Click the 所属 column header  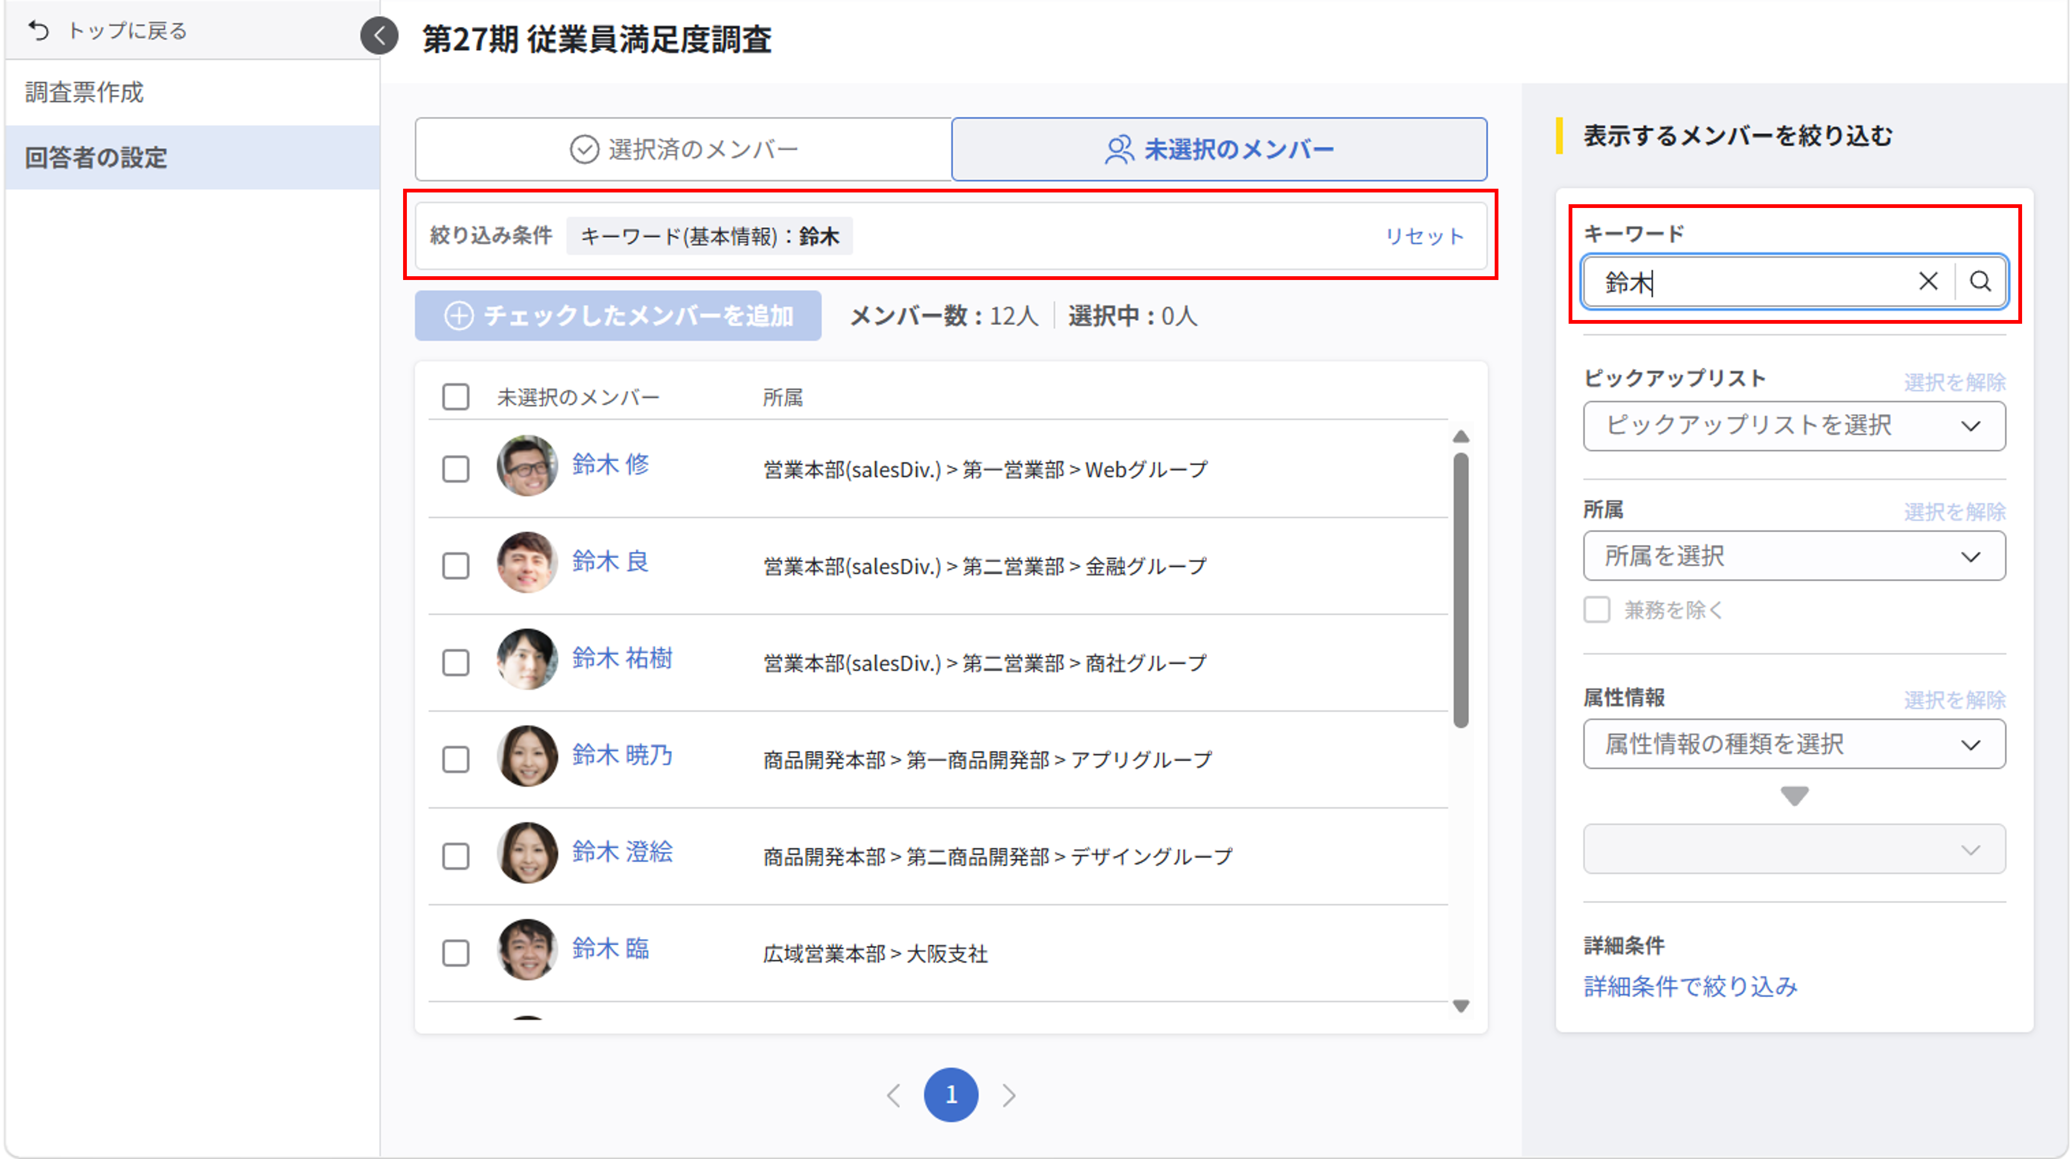click(783, 397)
